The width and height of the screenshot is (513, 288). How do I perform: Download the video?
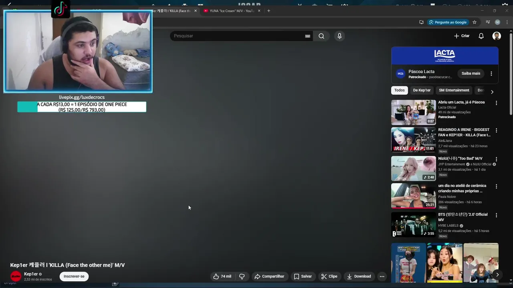[x=359, y=276]
